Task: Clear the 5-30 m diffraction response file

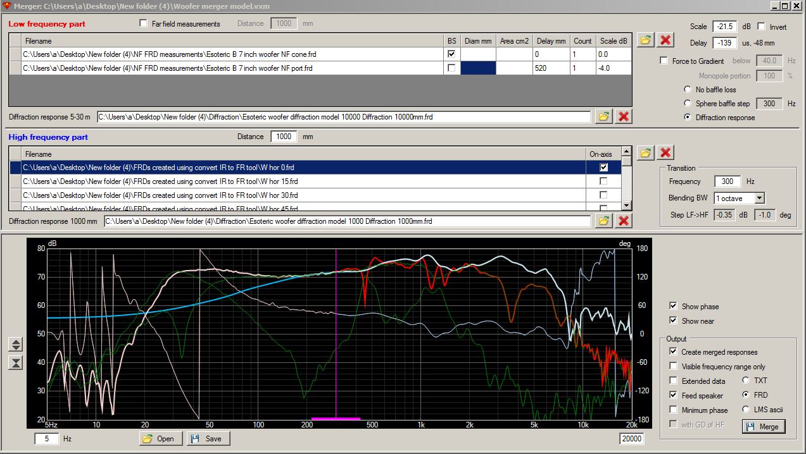Action: 624,116
